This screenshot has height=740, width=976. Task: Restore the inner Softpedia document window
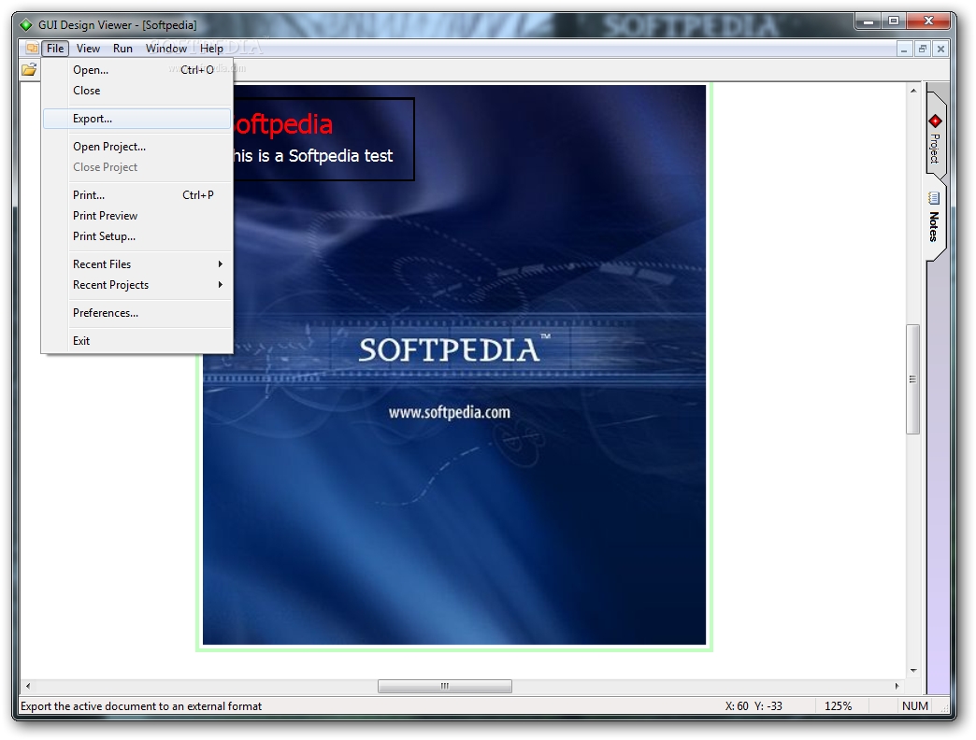923,49
